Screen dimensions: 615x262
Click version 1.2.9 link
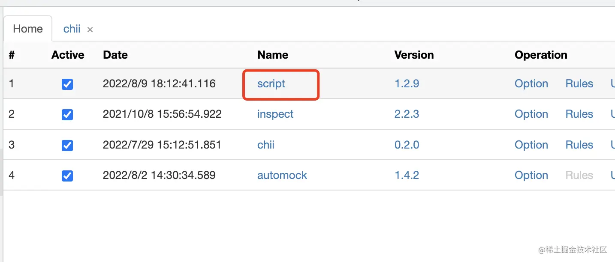point(407,83)
